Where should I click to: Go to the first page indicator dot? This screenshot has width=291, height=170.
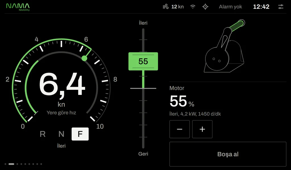click(x=5, y=164)
